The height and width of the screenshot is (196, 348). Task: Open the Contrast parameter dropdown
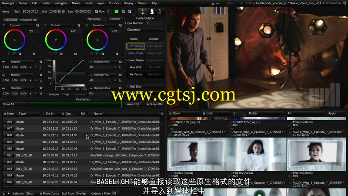61,25
